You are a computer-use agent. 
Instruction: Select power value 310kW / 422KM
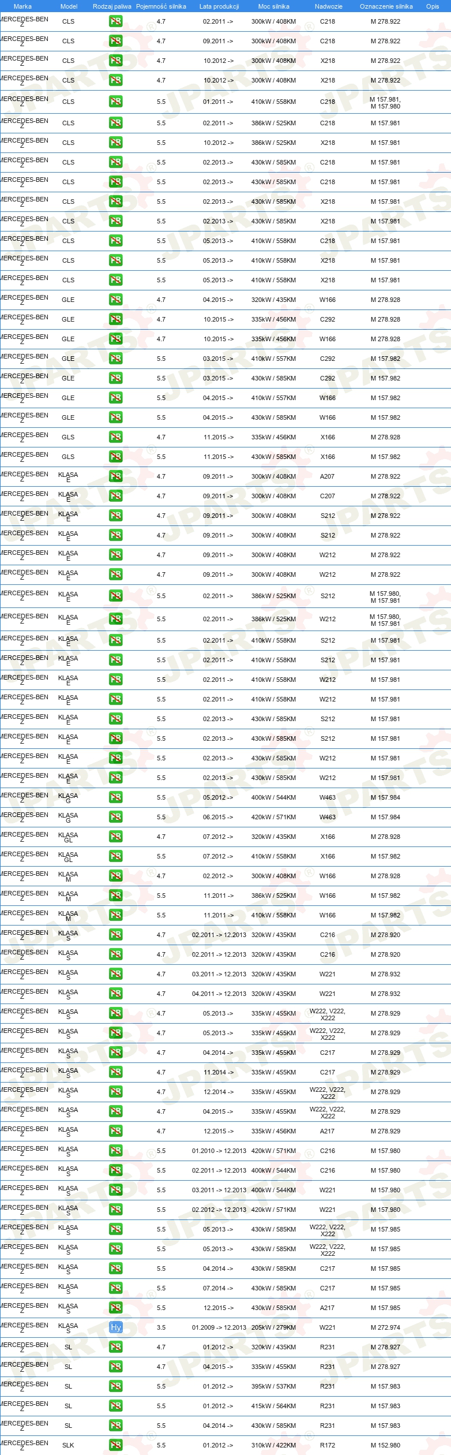coord(273,1445)
